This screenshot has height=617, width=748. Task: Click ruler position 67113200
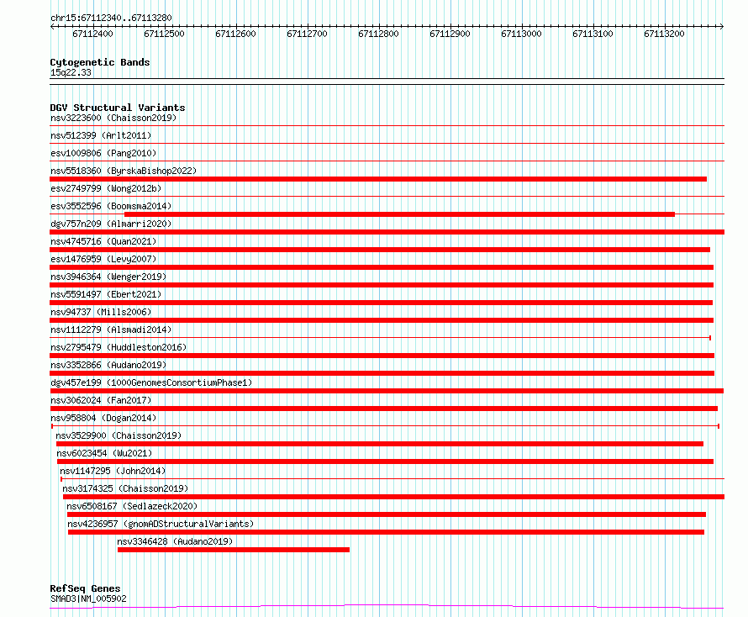point(664,34)
